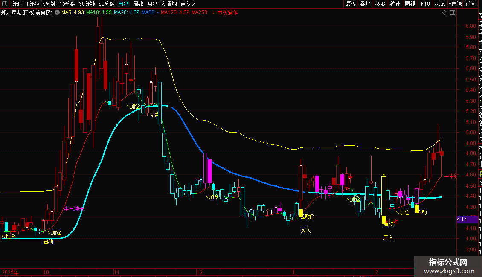Add stock via +自选 button
The height and width of the screenshot is (277, 482).
[x=455, y=4]
